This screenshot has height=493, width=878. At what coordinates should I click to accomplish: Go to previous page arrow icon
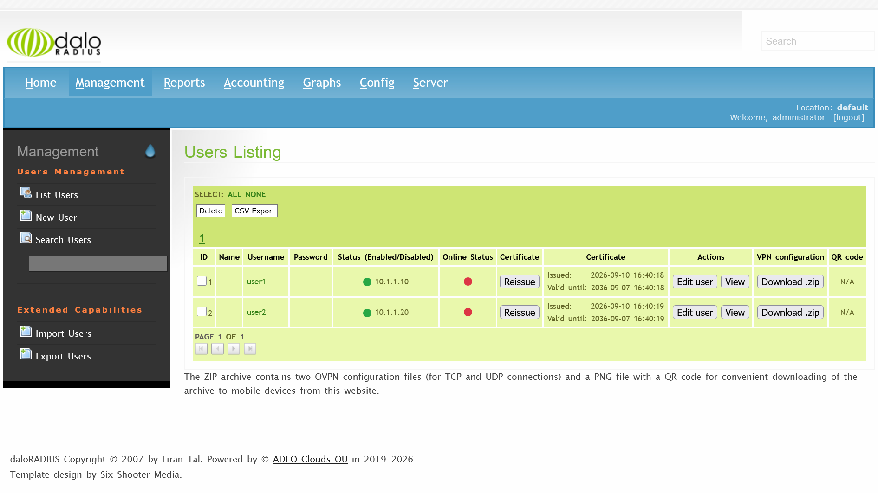coord(217,349)
